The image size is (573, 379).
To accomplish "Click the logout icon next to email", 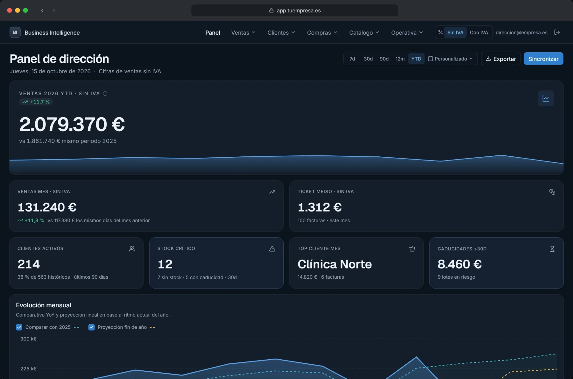I will pyautogui.click(x=557, y=32).
